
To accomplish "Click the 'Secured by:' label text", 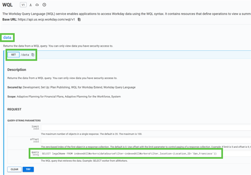I will [x=15, y=87].
